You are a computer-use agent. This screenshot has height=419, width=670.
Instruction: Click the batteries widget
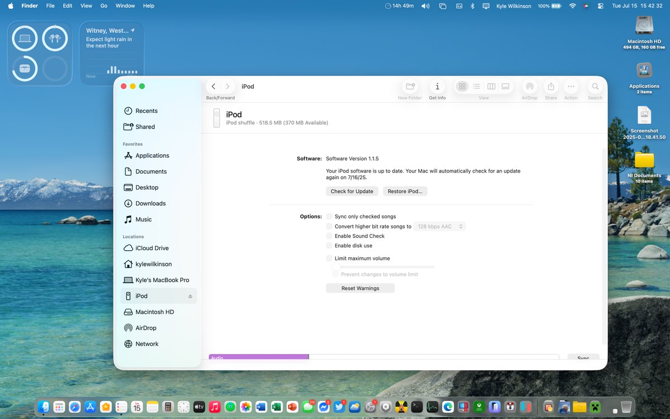(40, 53)
